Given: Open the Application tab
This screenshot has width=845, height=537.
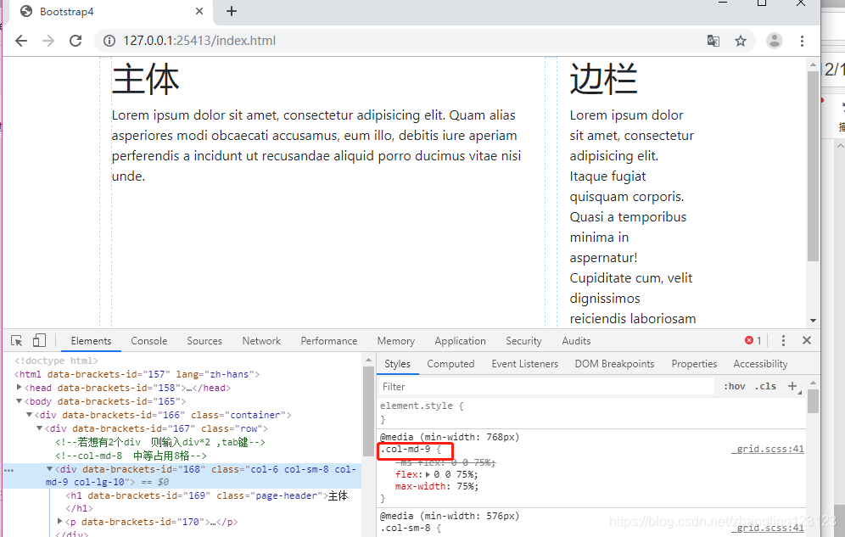Looking at the screenshot, I should [x=460, y=341].
